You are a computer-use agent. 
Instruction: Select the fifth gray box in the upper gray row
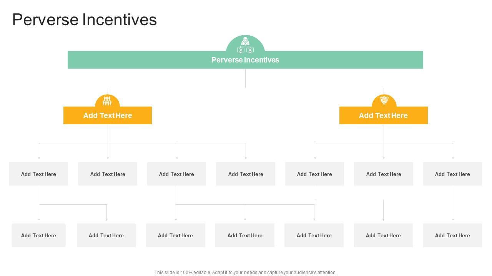coord(314,174)
